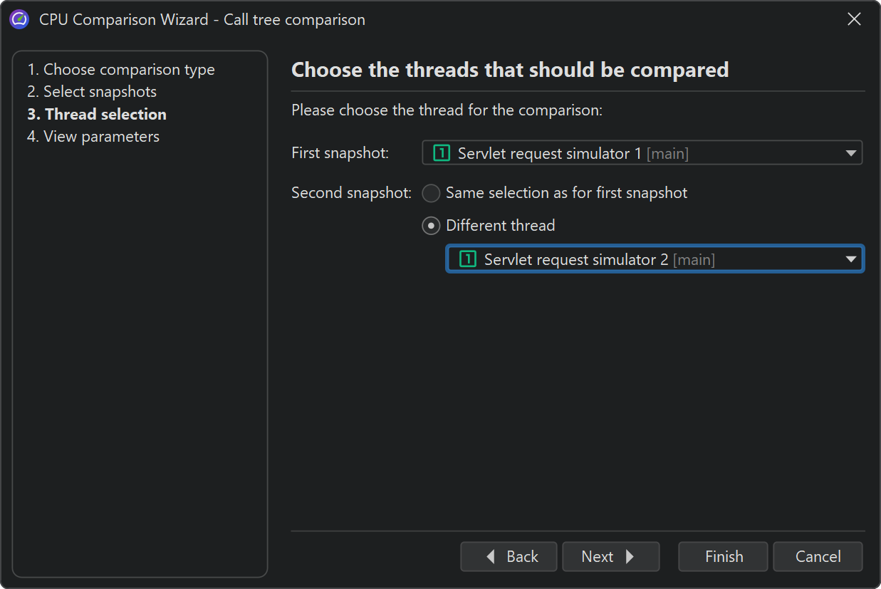
Task: Go to step 2 Select snapshots
Action: pyautogui.click(x=92, y=92)
